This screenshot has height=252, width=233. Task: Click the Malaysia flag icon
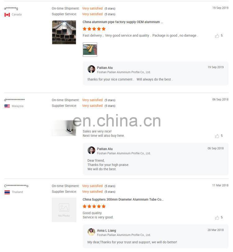7,106
